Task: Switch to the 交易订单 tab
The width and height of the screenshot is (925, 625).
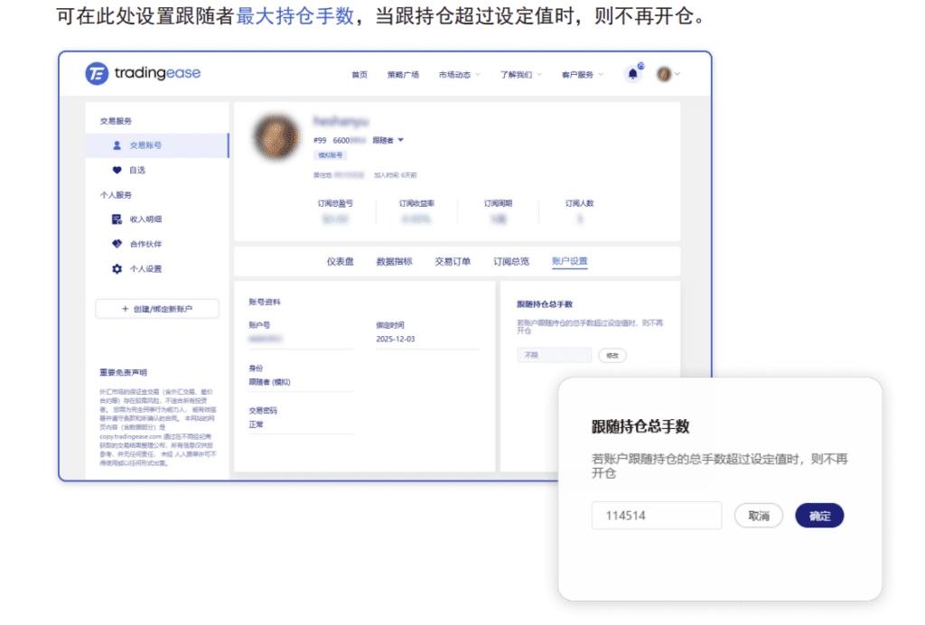Action: tap(453, 262)
